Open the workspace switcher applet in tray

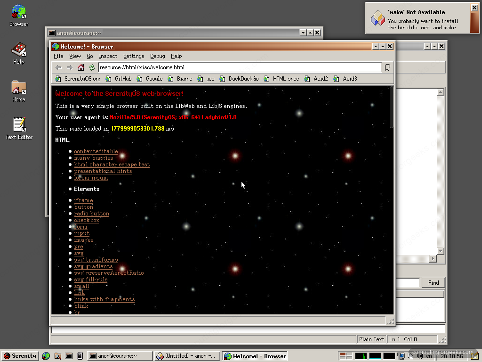tap(345, 356)
